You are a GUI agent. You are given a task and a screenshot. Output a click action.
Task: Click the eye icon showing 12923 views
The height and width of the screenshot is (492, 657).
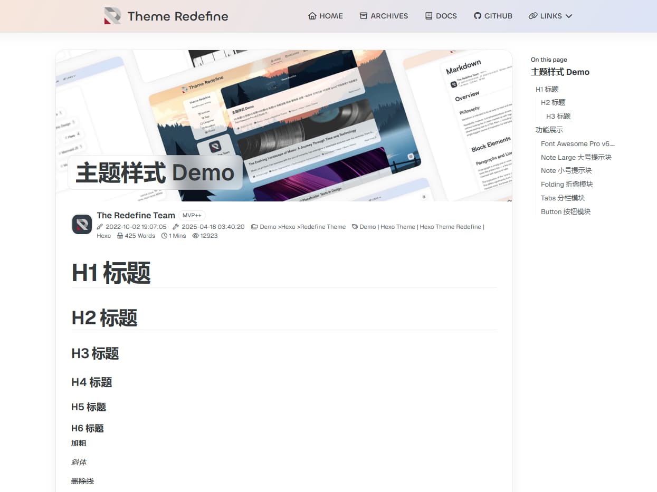tap(195, 236)
